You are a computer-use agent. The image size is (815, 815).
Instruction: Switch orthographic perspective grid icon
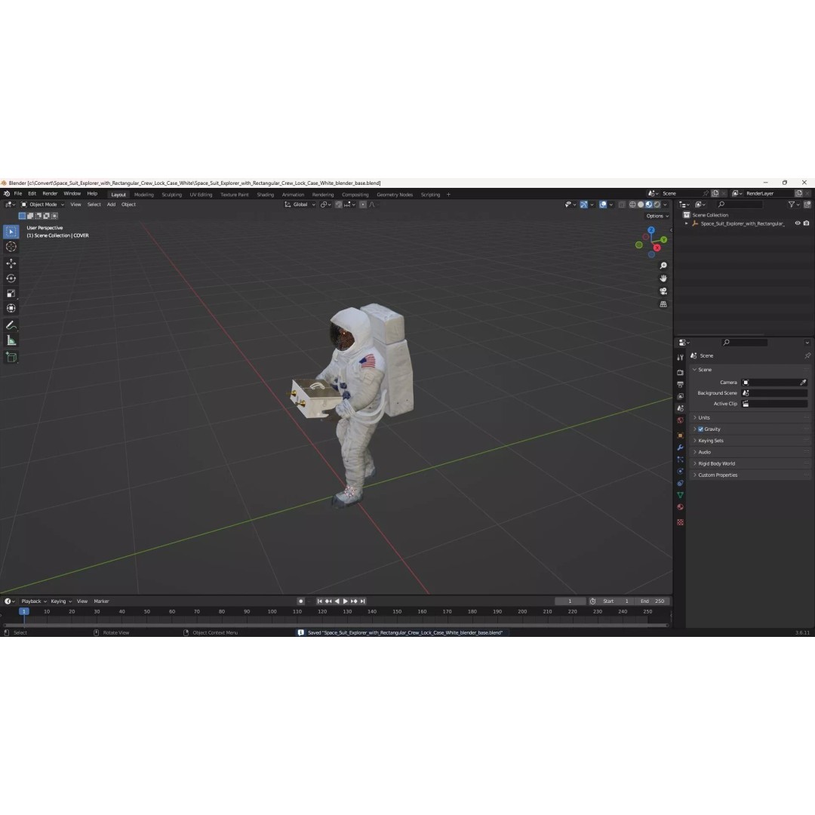click(663, 304)
